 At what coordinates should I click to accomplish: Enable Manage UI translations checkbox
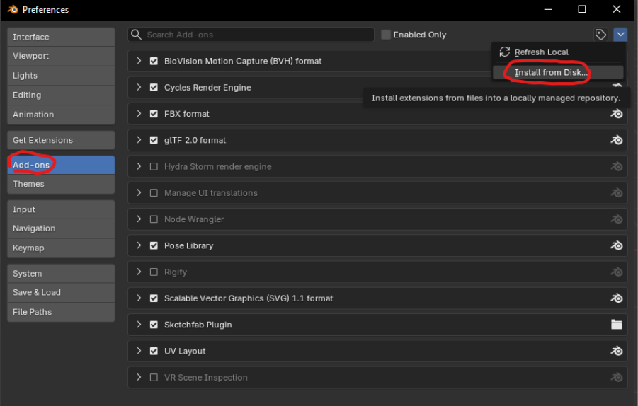point(154,192)
